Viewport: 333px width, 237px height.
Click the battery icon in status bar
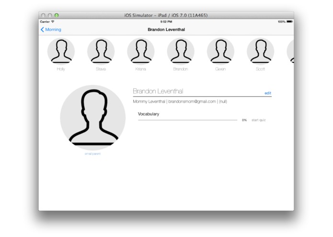click(289, 22)
